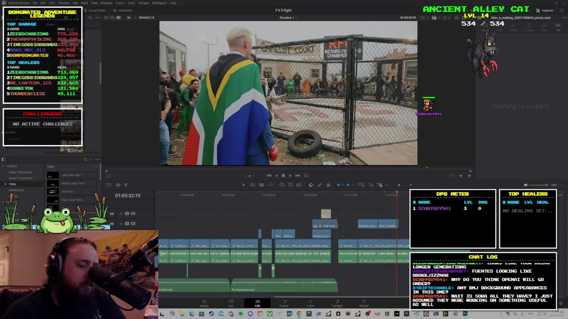The image size is (568, 319).
Task: Open the Marker color dropdown arrow
Action: (x=352, y=185)
